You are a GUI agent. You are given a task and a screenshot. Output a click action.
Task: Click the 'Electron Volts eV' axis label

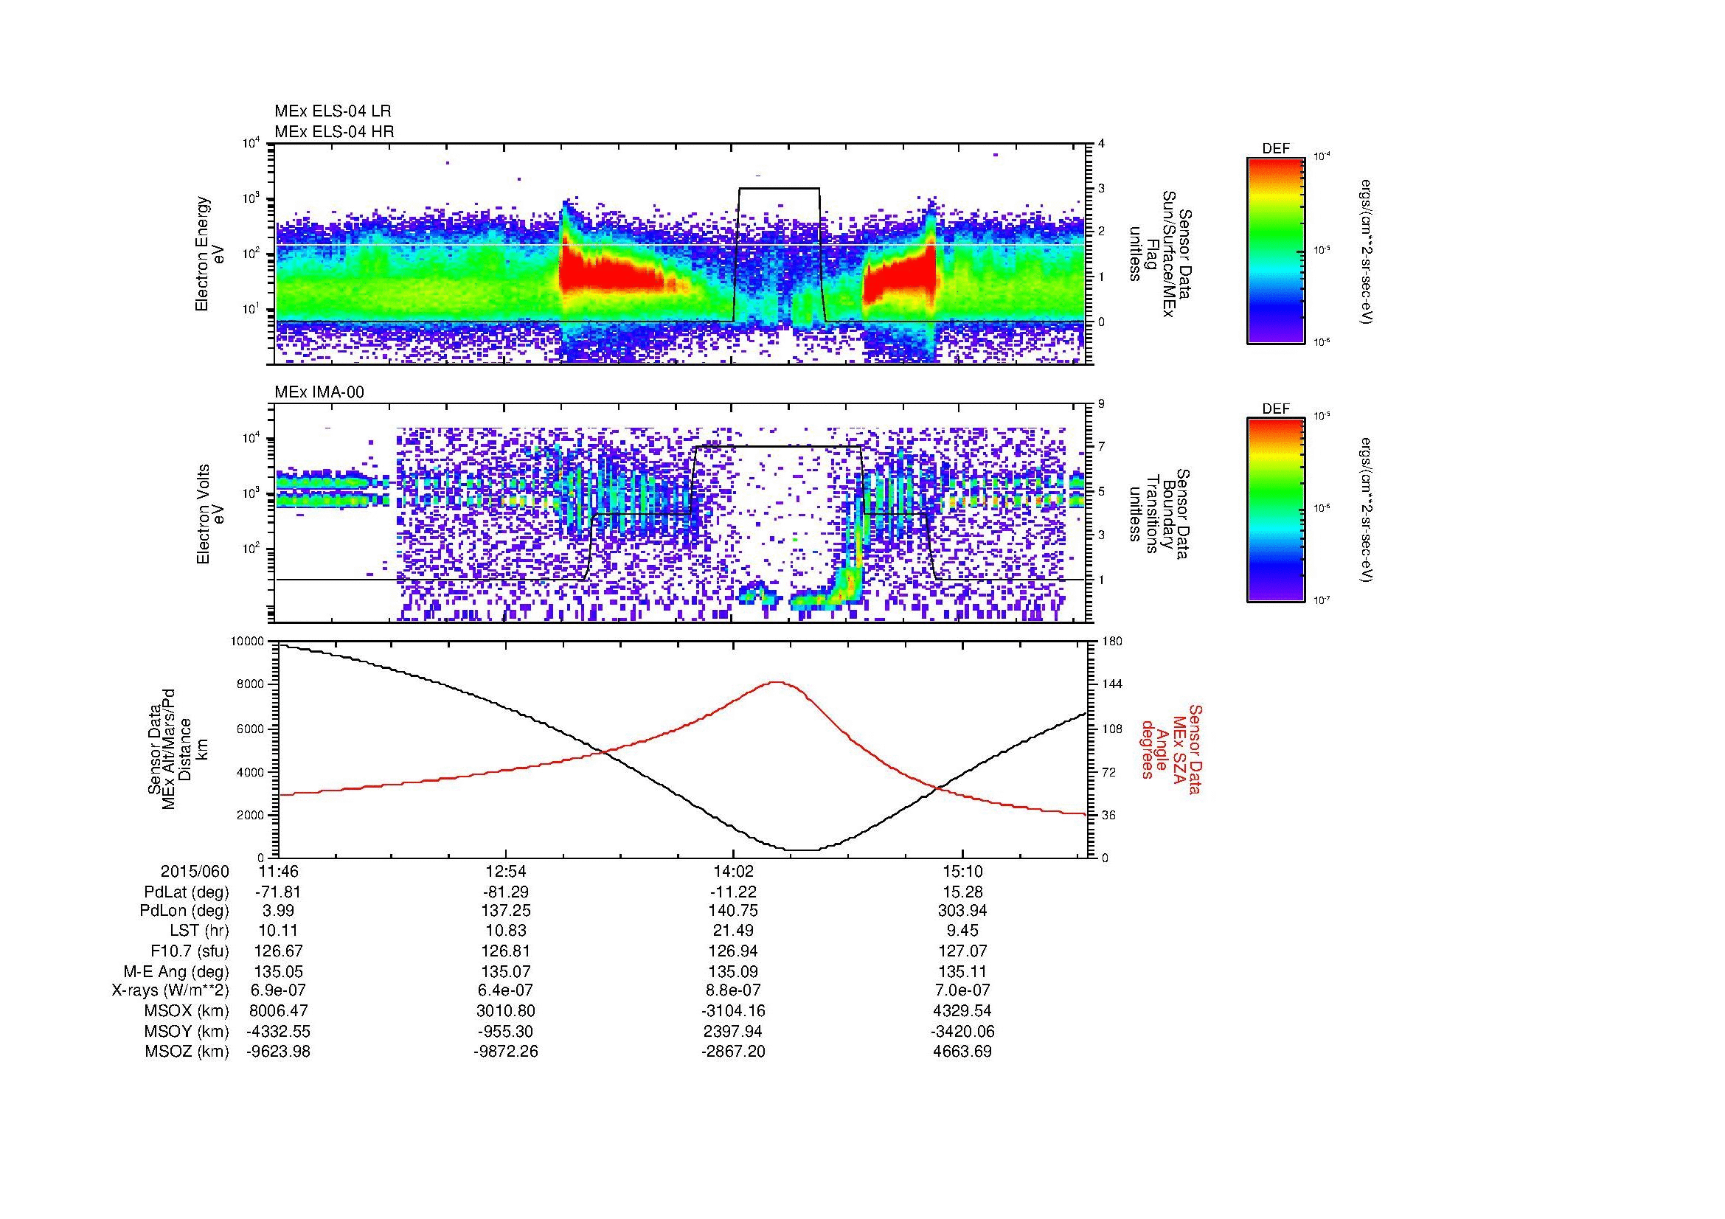click(x=210, y=514)
